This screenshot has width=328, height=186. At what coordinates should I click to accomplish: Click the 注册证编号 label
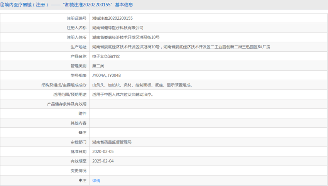(76, 18)
